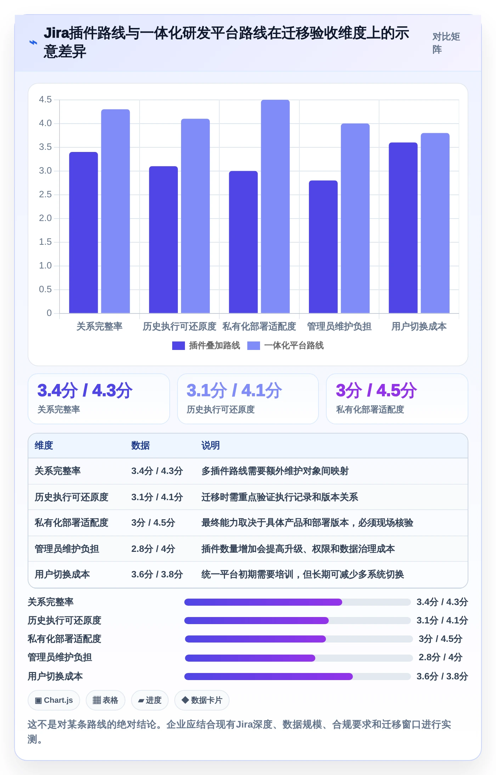Click the dark bar for 用户切换成本 in chart
Viewport: 496px width, 775px height.
[x=403, y=228]
